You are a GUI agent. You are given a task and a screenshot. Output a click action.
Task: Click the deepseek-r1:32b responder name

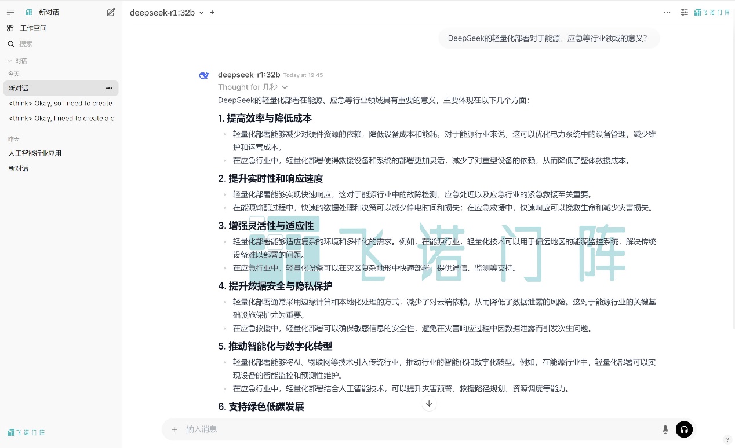pos(249,75)
